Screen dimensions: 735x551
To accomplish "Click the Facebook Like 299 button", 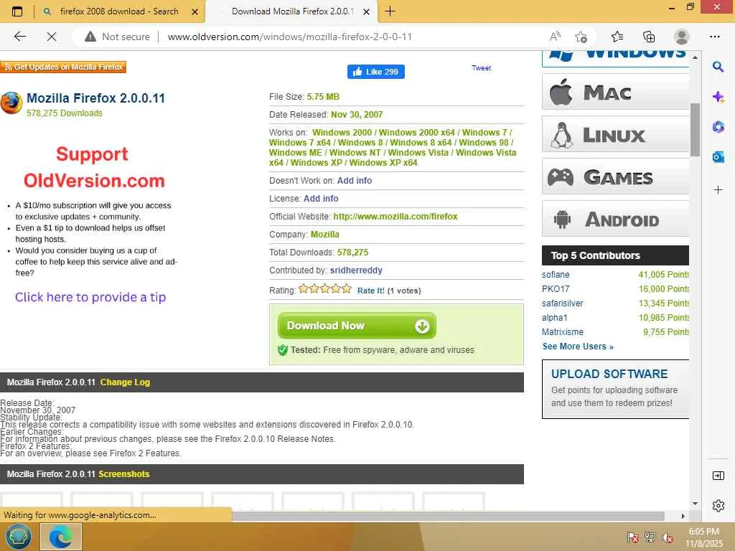I will [376, 72].
